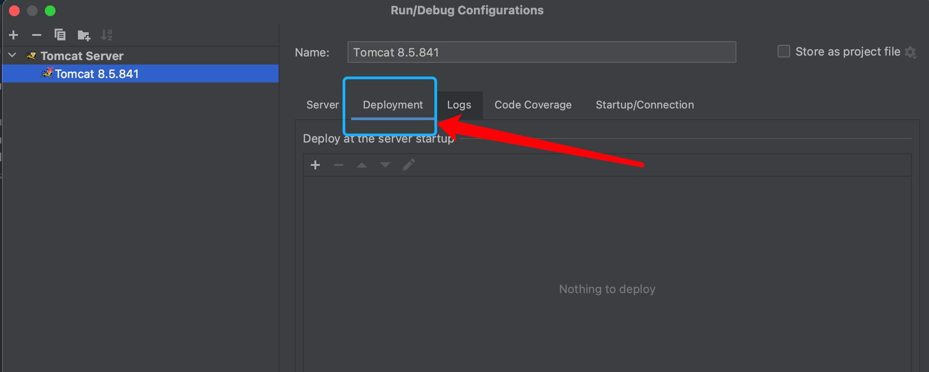Open the Startup/Connection tab
Screen dimensions: 929x372
pos(645,105)
